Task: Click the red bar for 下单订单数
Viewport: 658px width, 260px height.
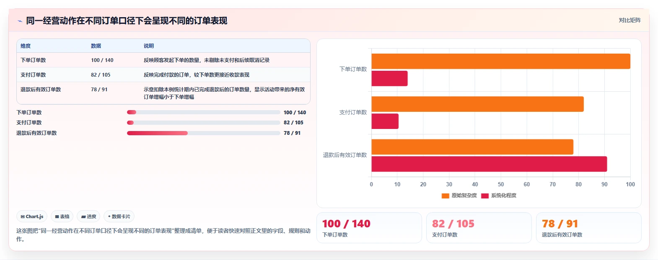Action: coord(389,78)
